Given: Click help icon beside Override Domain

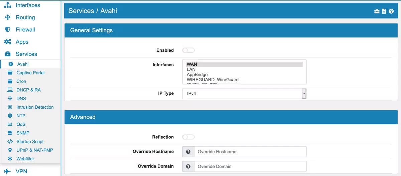Looking at the screenshot, I should [x=188, y=166].
